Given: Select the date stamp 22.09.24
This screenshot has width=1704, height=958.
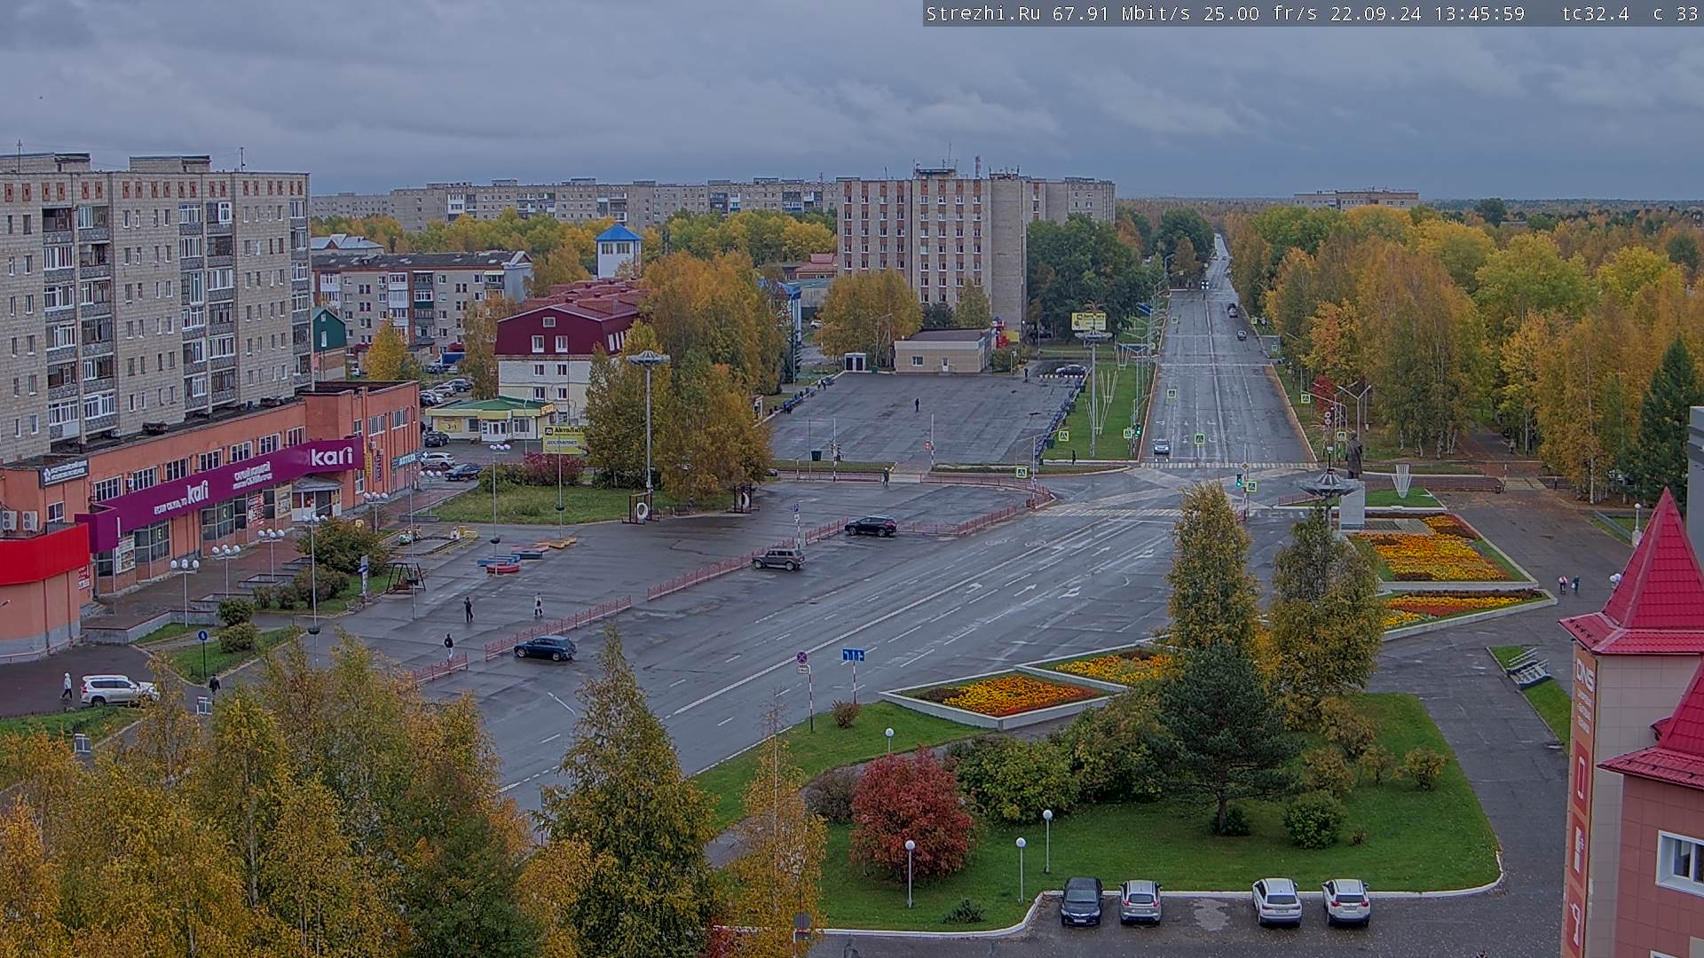Looking at the screenshot, I should [x=1376, y=13].
